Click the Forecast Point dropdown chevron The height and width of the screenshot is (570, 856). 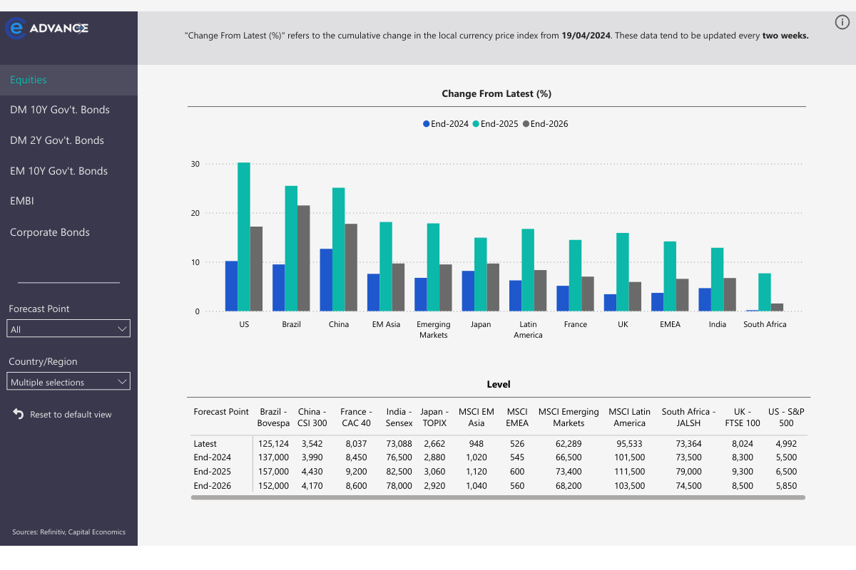coord(123,328)
